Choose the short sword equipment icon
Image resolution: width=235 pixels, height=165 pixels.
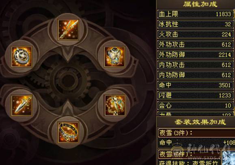[22, 105]
